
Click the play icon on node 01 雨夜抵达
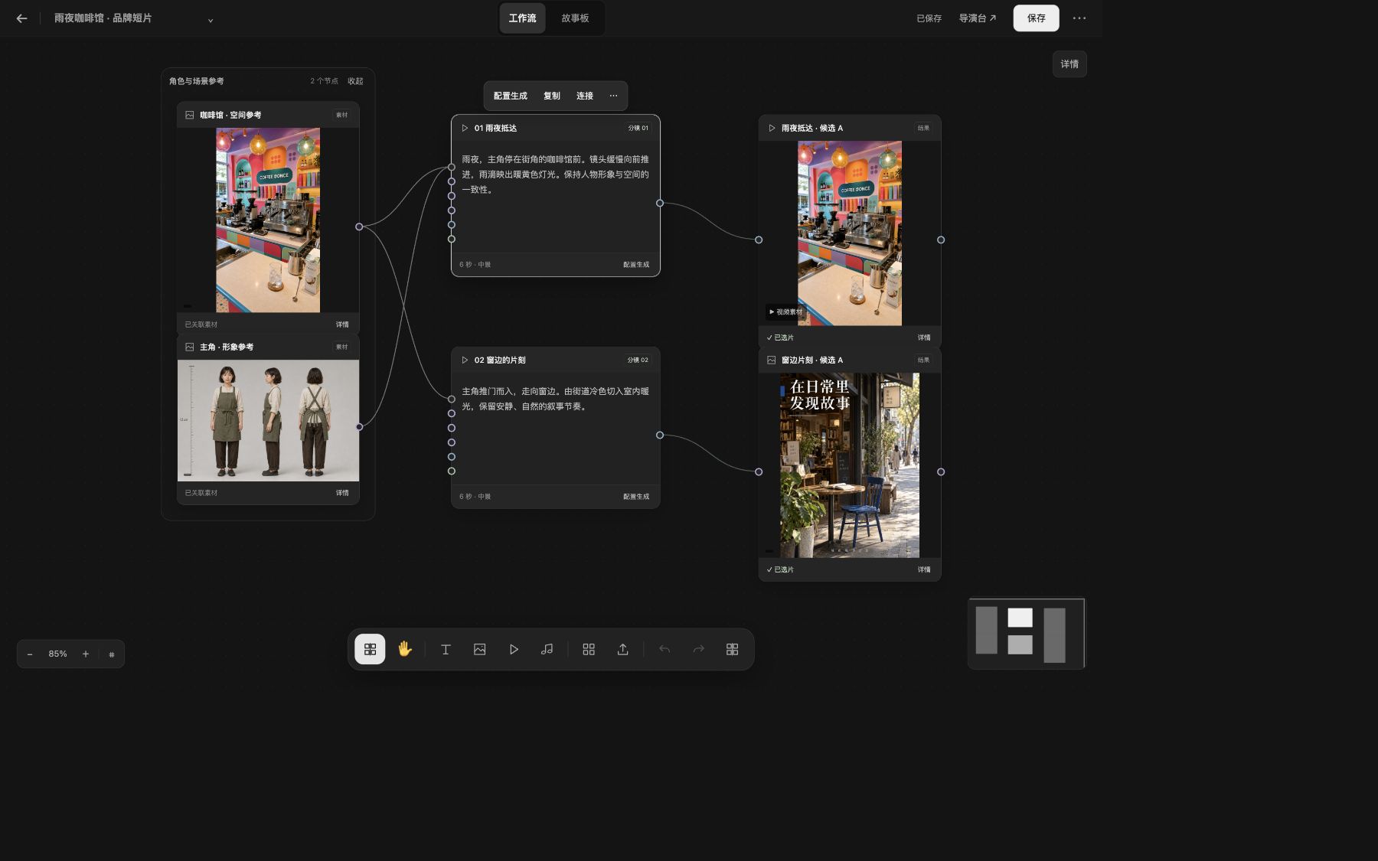[465, 128]
